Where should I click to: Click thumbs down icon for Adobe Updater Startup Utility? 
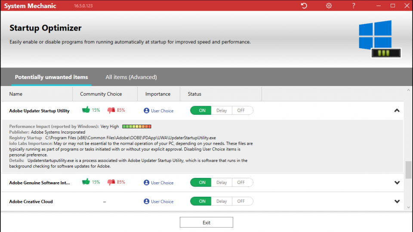[111, 110]
